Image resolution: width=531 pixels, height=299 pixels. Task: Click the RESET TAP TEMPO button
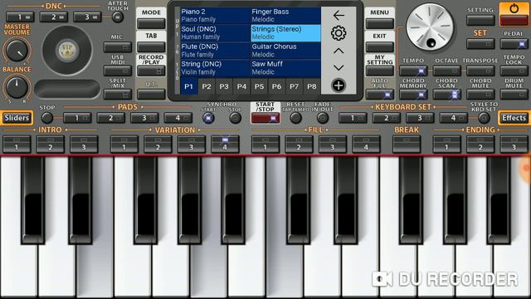click(295, 118)
